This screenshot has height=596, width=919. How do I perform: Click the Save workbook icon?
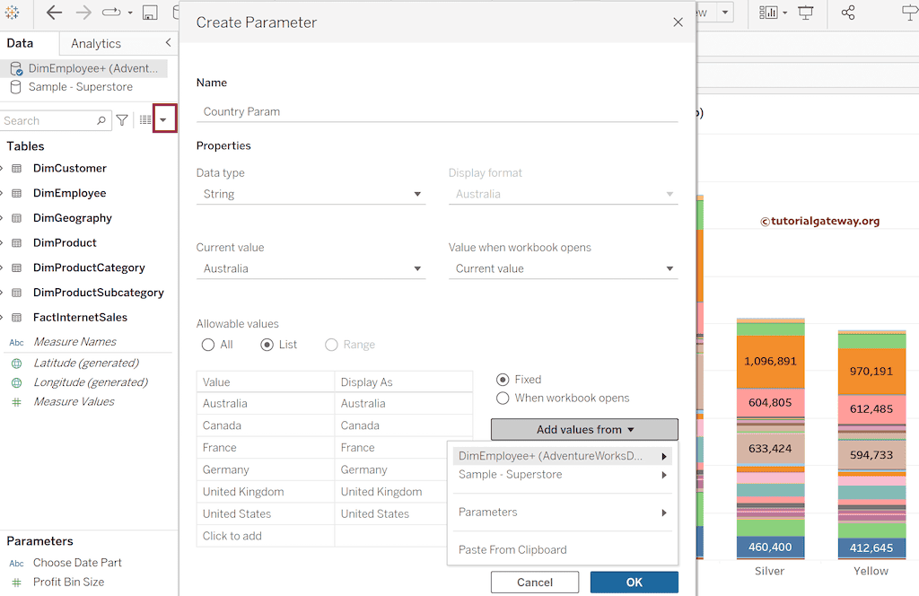point(150,13)
